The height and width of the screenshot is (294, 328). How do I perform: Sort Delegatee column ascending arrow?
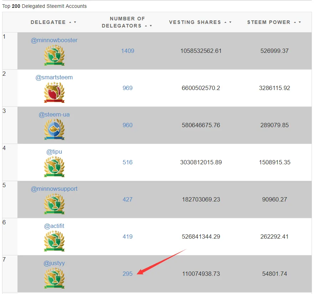(70, 22)
